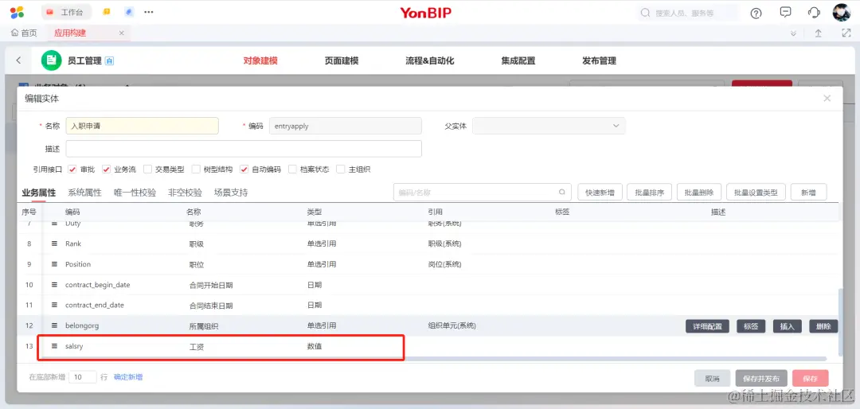Focus the row count field showing 10
This screenshot has height=409, width=860.
pos(83,377)
